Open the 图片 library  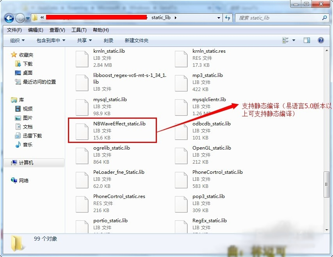click(24, 118)
